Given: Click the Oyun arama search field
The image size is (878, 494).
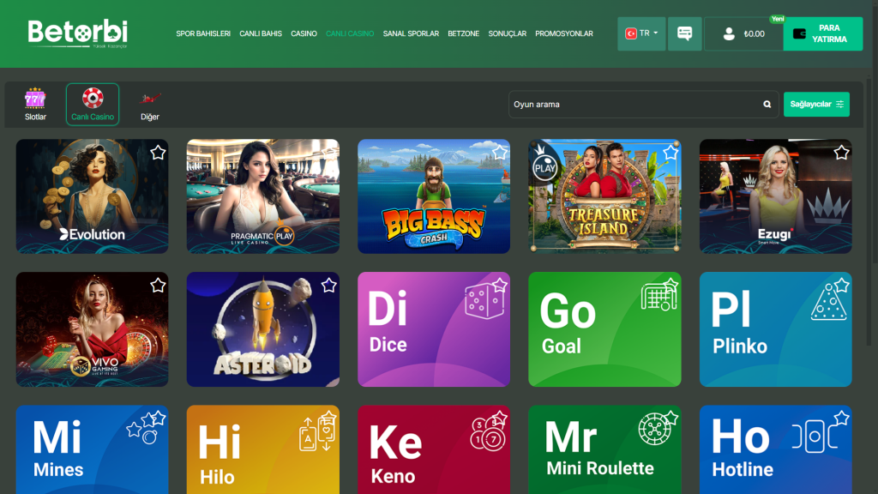Looking at the screenshot, I should [x=634, y=105].
